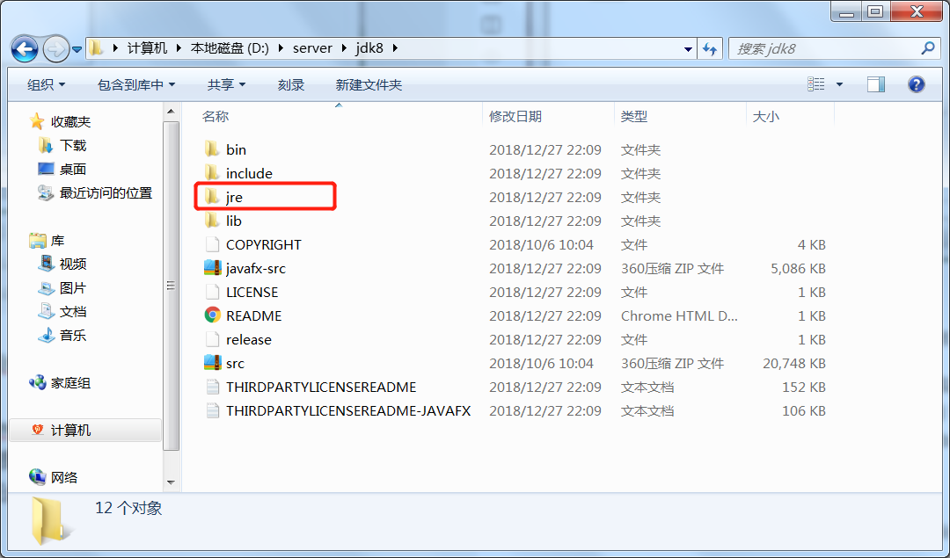Screen dimensions: 950x558
Task: Open the help question mark icon
Action: (x=916, y=84)
